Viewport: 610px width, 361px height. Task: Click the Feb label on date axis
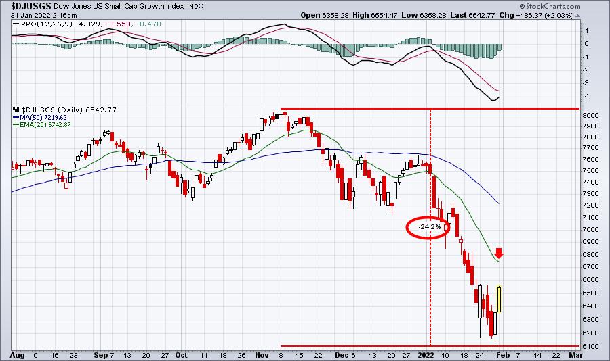[x=503, y=355]
